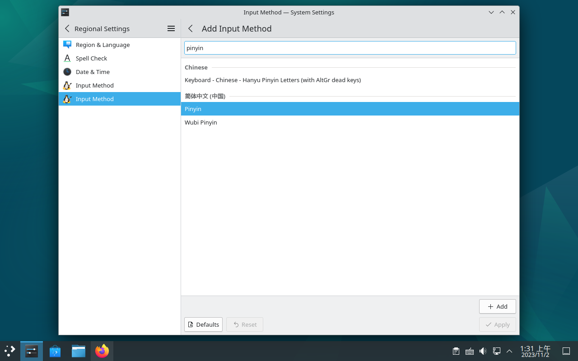Select the highlighted Pinyin list entry
Screen dimensions: 578x361
pyautogui.click(x=193, y=109)
